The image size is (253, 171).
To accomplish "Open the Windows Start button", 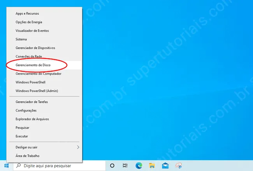I will point(7,166).
